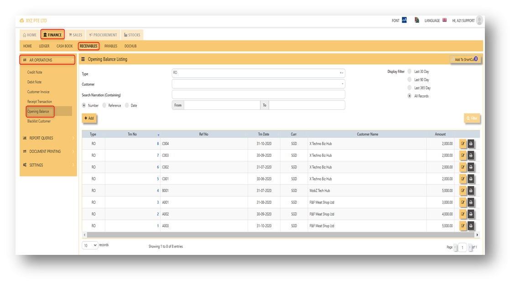This screenshot has width=515, height=285.
Task: Click edit icon for row C002
Action: click(x=463, y=167)
